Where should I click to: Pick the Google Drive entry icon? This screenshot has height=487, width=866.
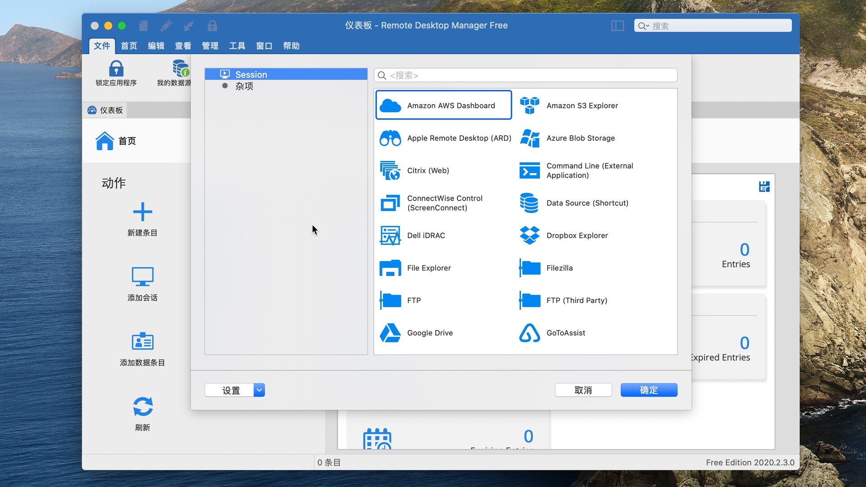390,333
